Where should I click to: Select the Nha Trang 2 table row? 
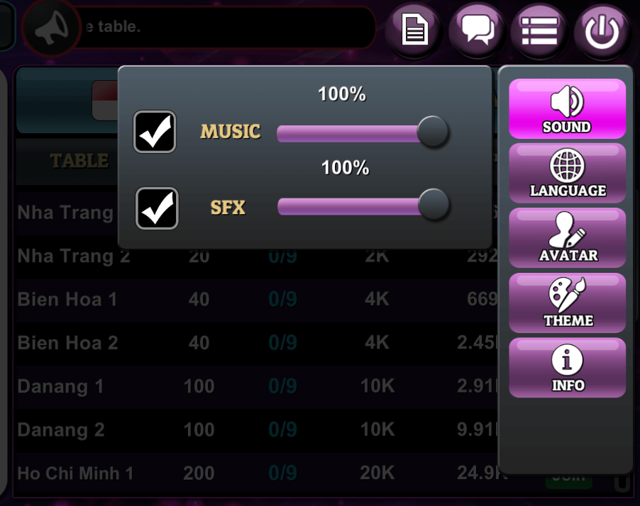coord(257,256)
